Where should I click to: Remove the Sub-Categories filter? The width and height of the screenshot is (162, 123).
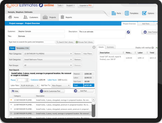pyautogui.click(x=77, y=59)
